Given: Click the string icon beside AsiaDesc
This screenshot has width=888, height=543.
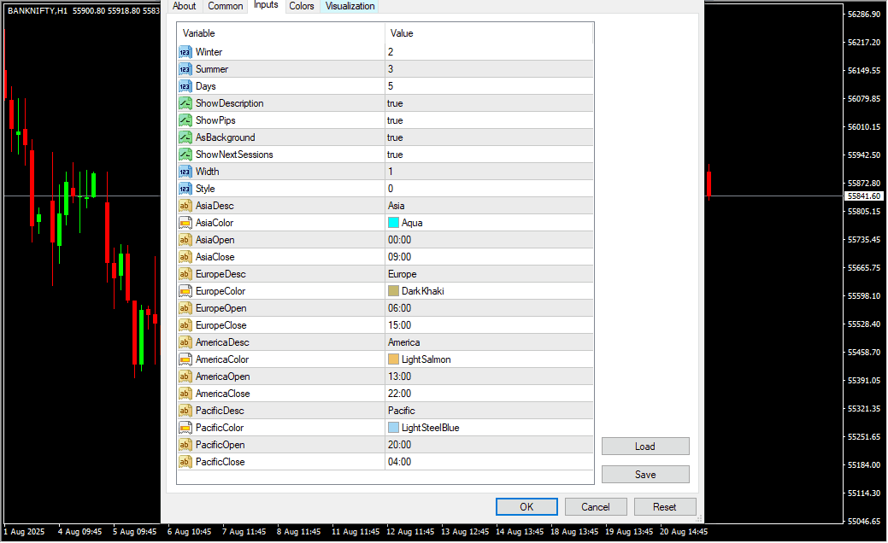Looking at the screenshot, I should click(185, 206).
